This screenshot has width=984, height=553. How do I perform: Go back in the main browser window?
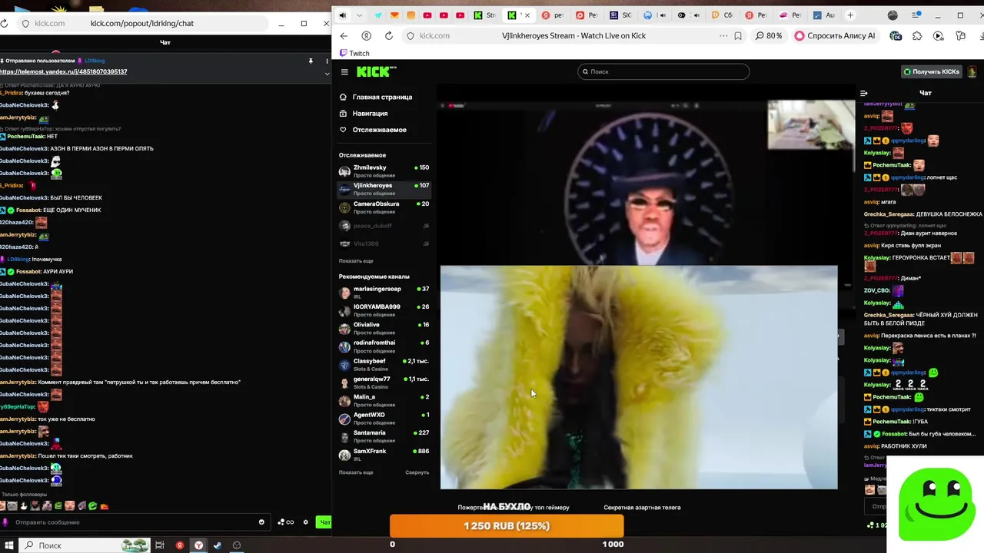click(x=344, y=36)
